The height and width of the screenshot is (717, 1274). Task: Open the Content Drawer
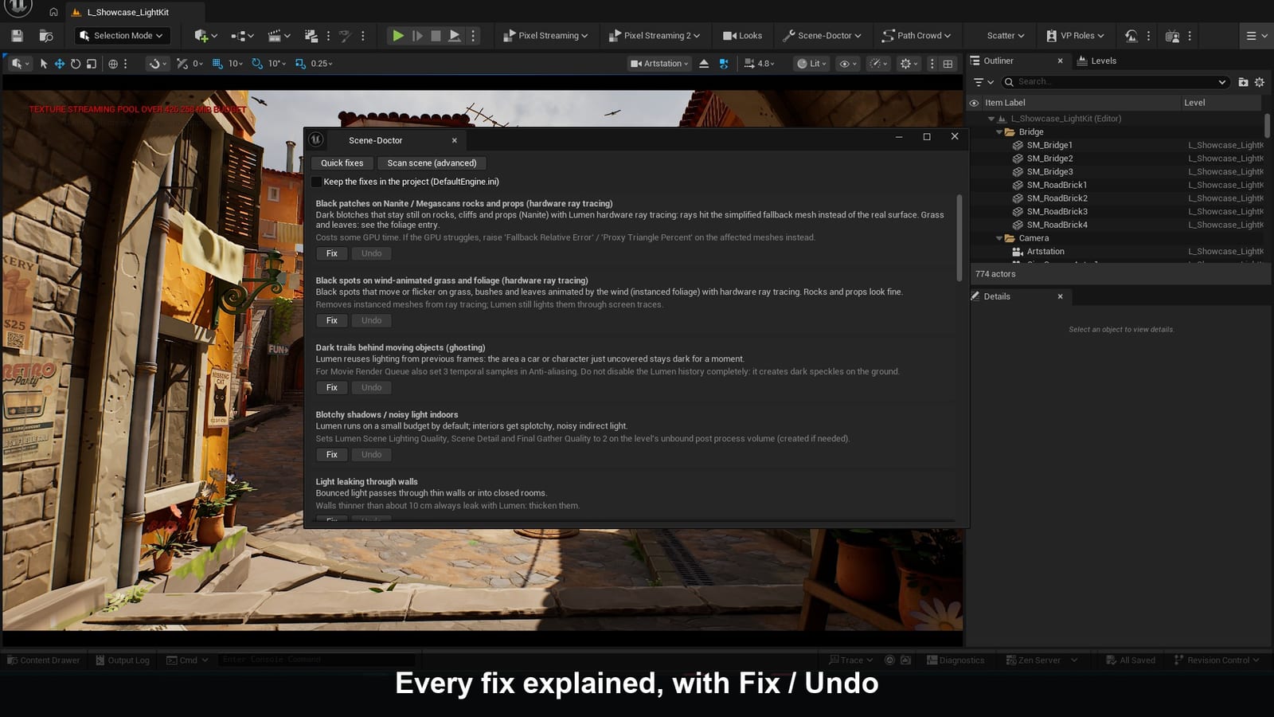coord(43,660)
